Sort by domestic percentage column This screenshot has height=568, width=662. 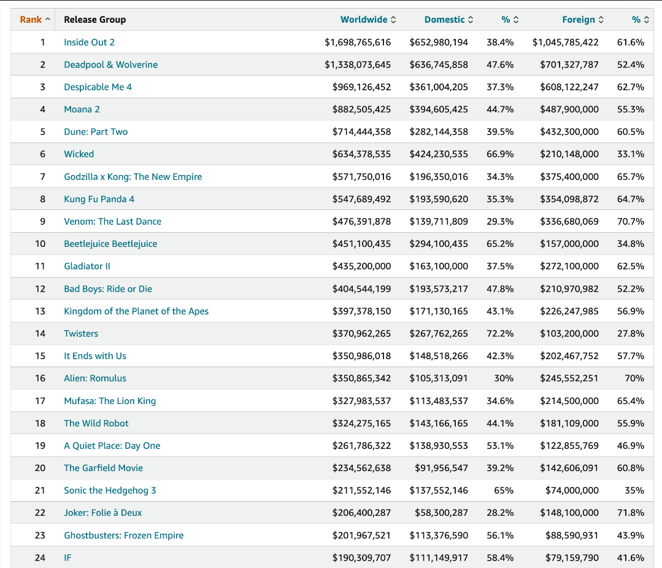click(x=510, y=20)
